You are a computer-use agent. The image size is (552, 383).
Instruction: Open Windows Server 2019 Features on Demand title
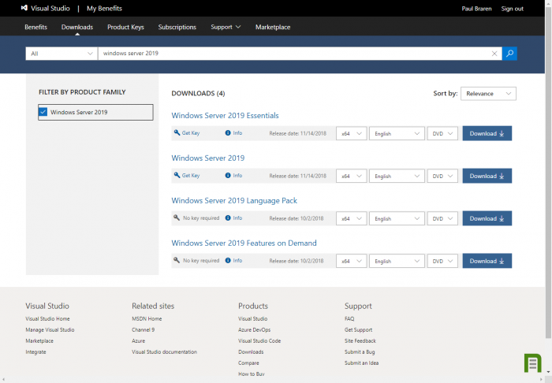coord(244,243)
